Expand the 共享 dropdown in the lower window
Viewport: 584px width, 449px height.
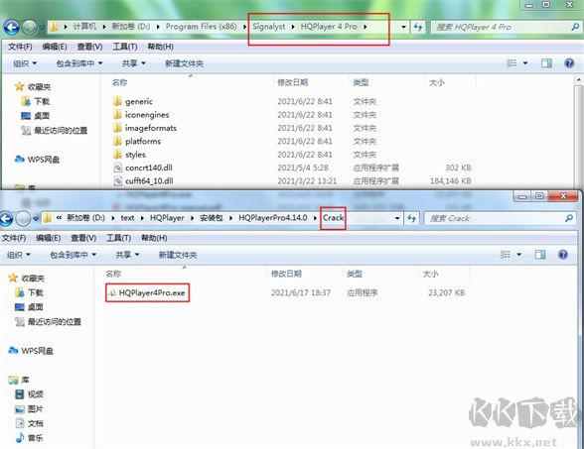pyautogui.click(x=127, y=255)
